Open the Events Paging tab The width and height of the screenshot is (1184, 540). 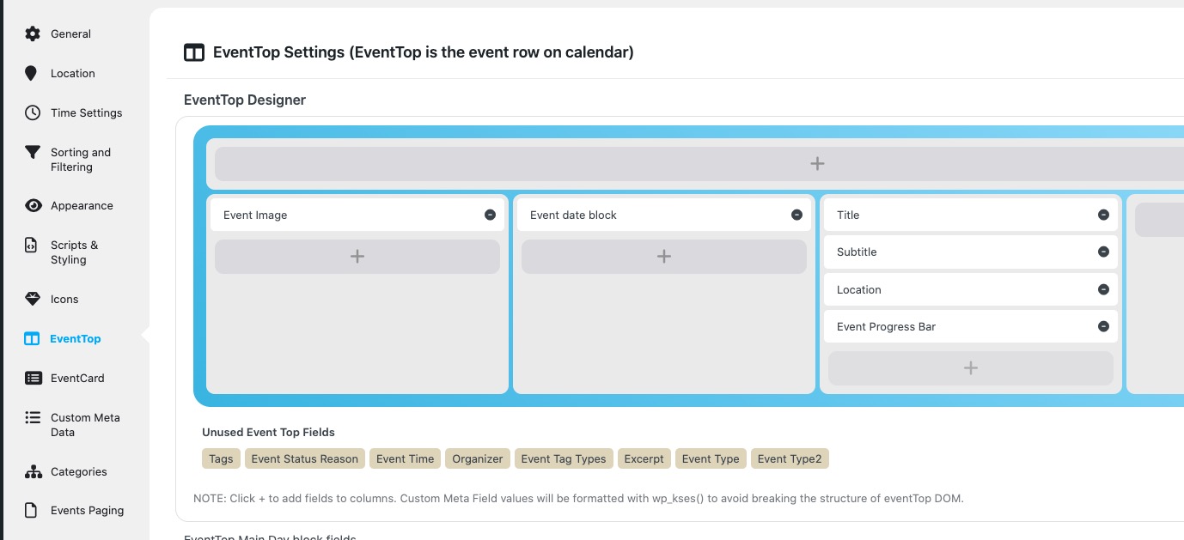click(87, 510)
